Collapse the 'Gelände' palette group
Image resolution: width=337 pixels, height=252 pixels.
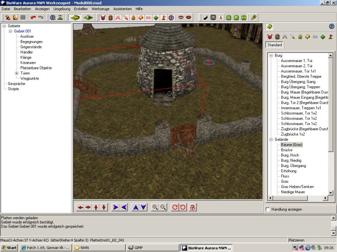point(271,140)
